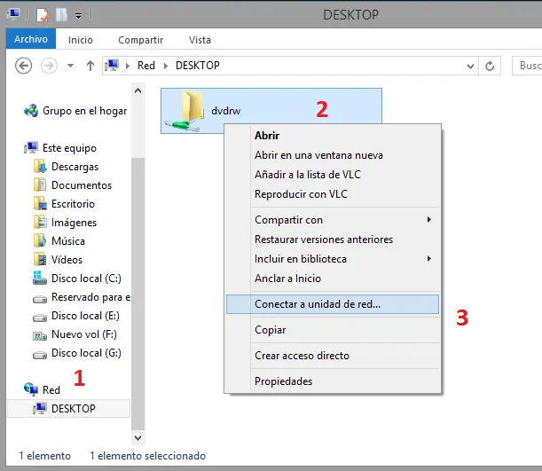Screen dimensions: 542x471
Task: Click the Red network globe icon
Action: pos(31,389)
